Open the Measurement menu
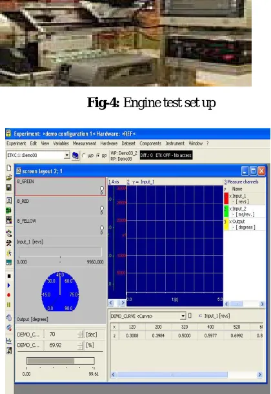 point(85,143)
